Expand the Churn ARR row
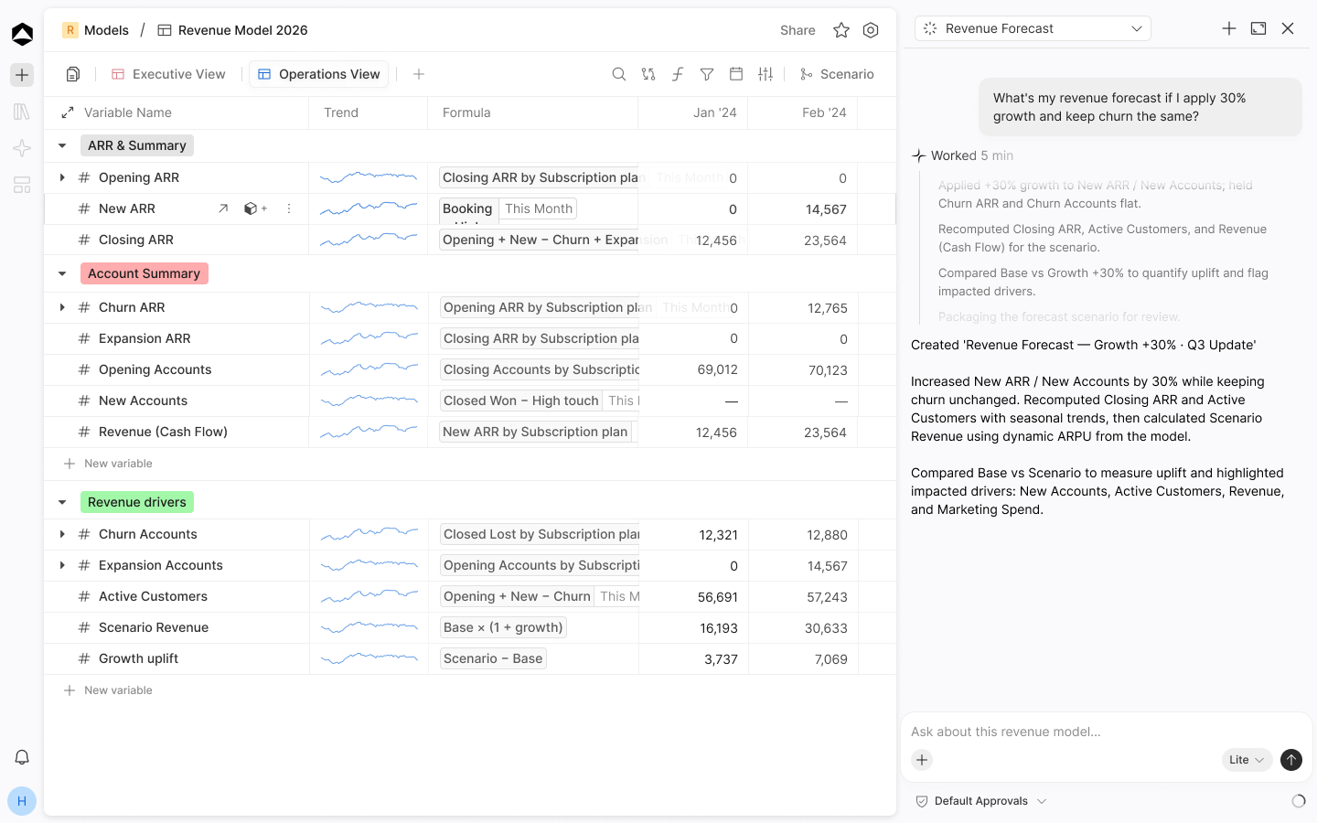Image resolution: width=1317 pixels, height=823 pixels. [62, 307]
